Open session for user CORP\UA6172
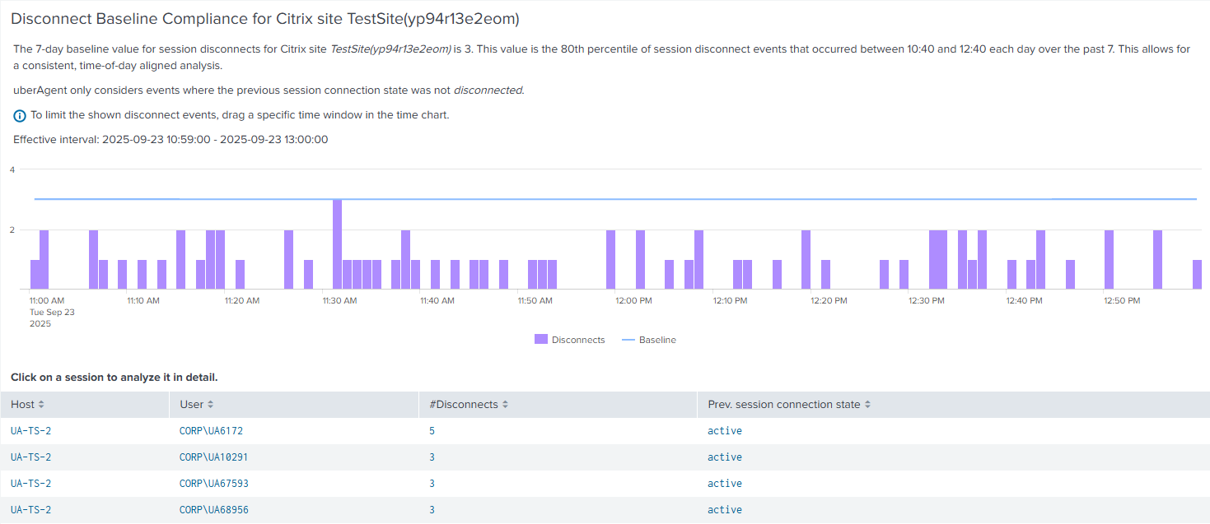Screen dimensions: 1210x524 coord(211,431)
